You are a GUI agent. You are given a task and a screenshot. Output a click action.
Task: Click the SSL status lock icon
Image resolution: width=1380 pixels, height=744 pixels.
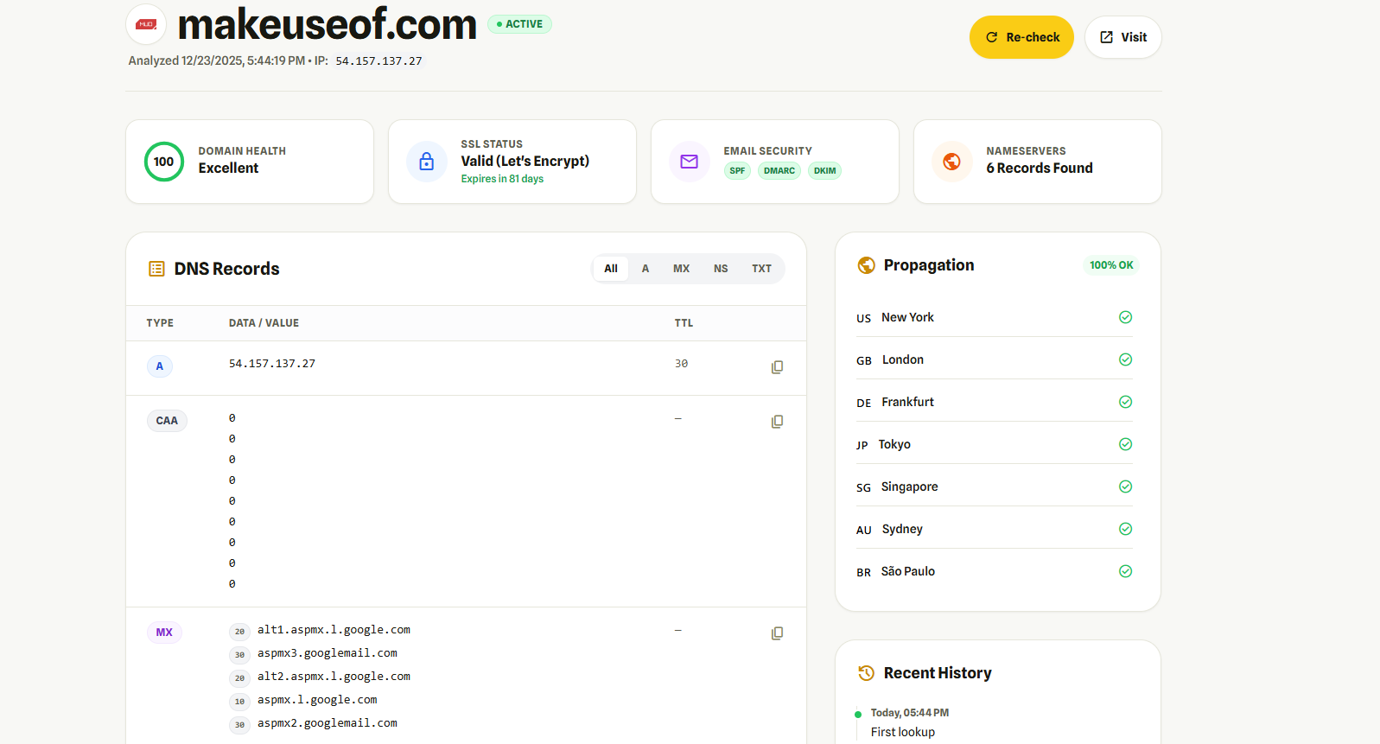click(427, 162)
